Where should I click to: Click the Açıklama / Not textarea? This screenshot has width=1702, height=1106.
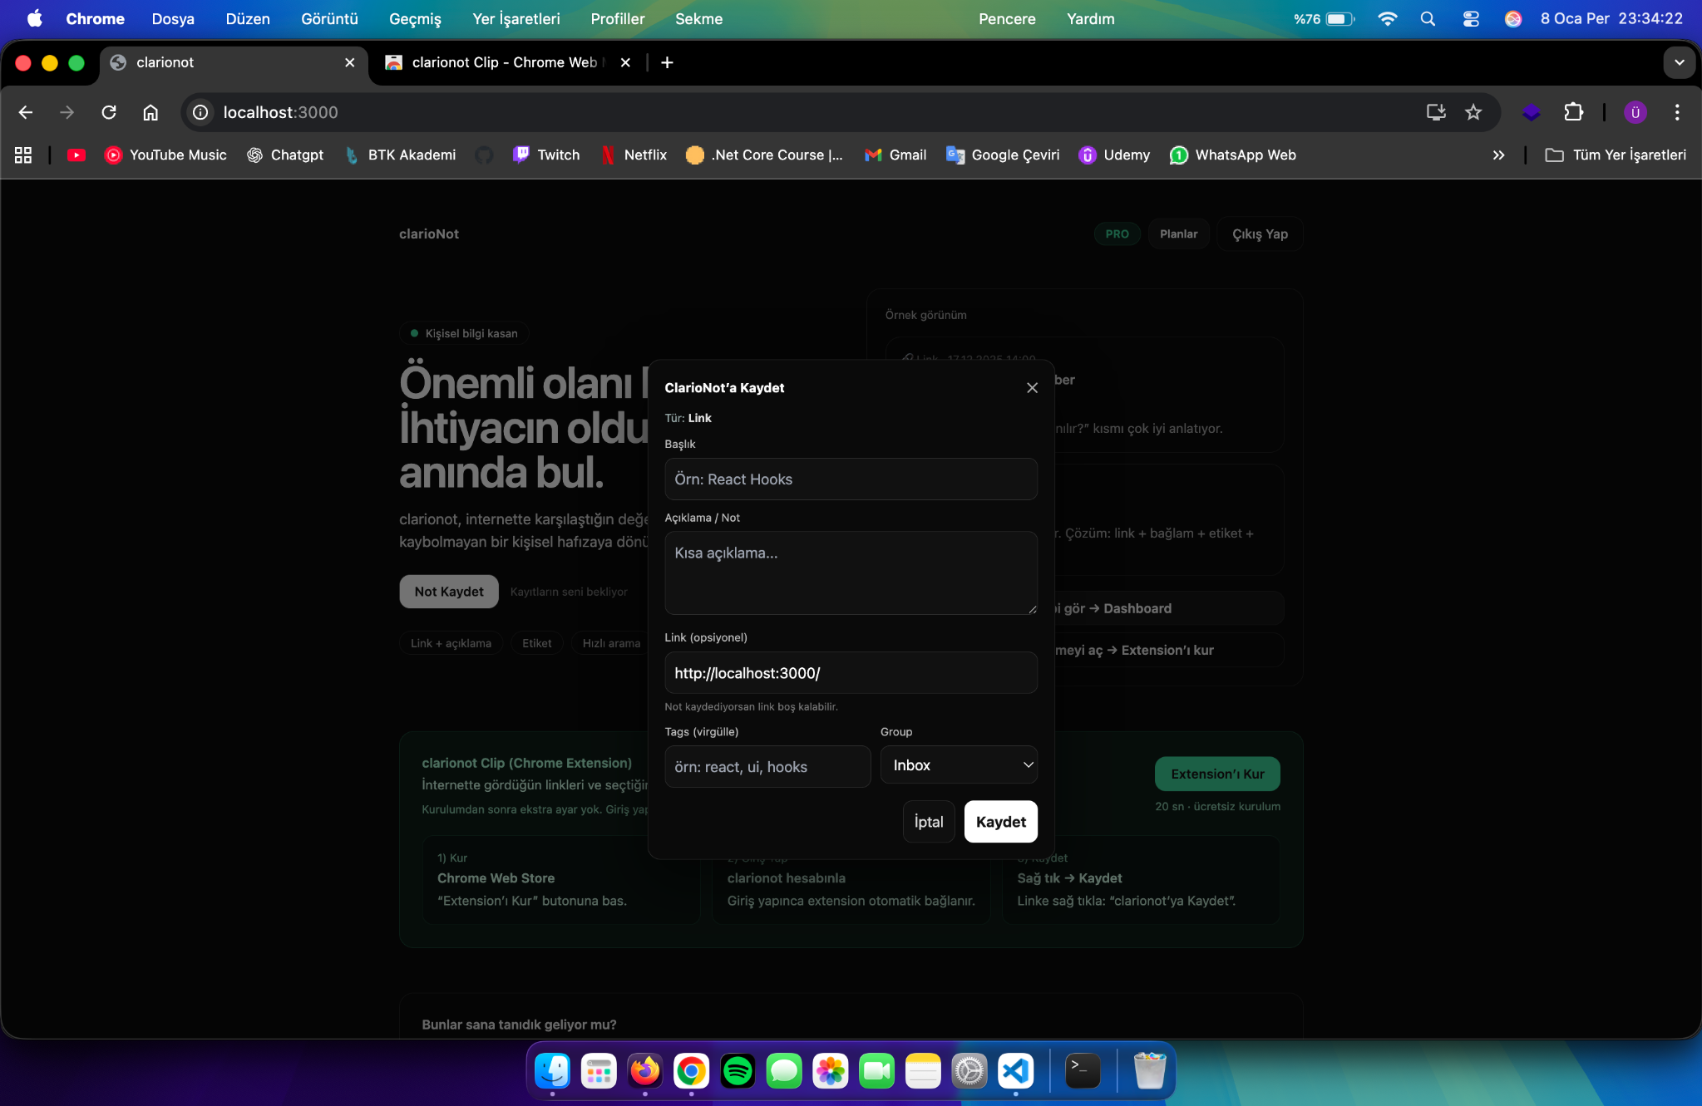pos(851,573)
